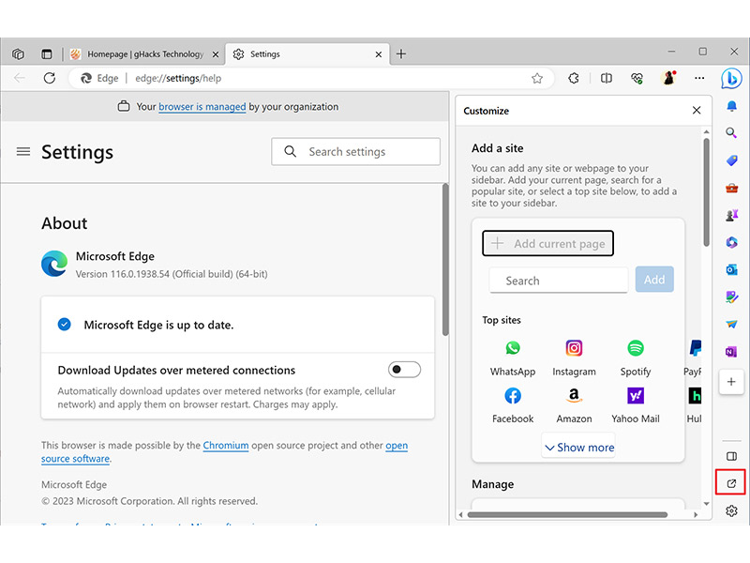Viewport: 750px width, 563px height.
Task: Open the Chromium link
Action: [226, 445]
